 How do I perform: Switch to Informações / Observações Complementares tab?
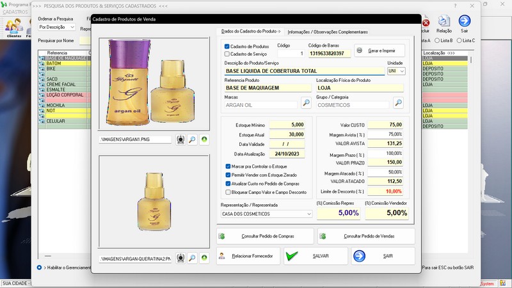click(328, 31)
